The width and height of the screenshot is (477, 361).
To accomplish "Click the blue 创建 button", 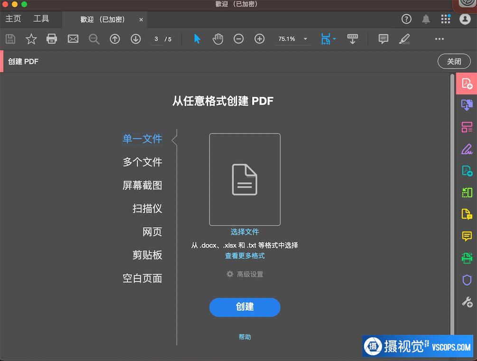I will pyautogui.click(x=245, y=307).
